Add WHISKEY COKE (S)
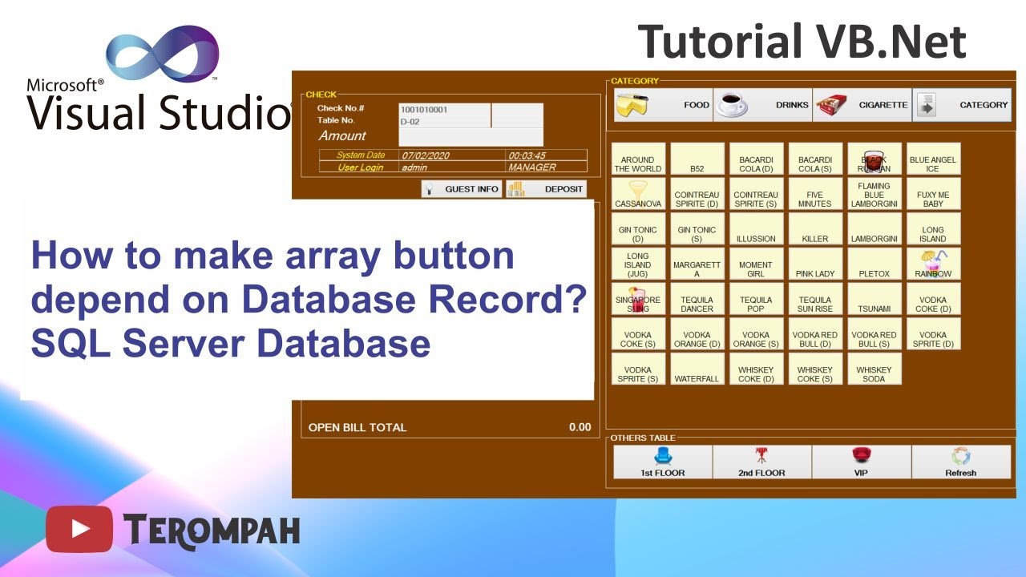 816,369
